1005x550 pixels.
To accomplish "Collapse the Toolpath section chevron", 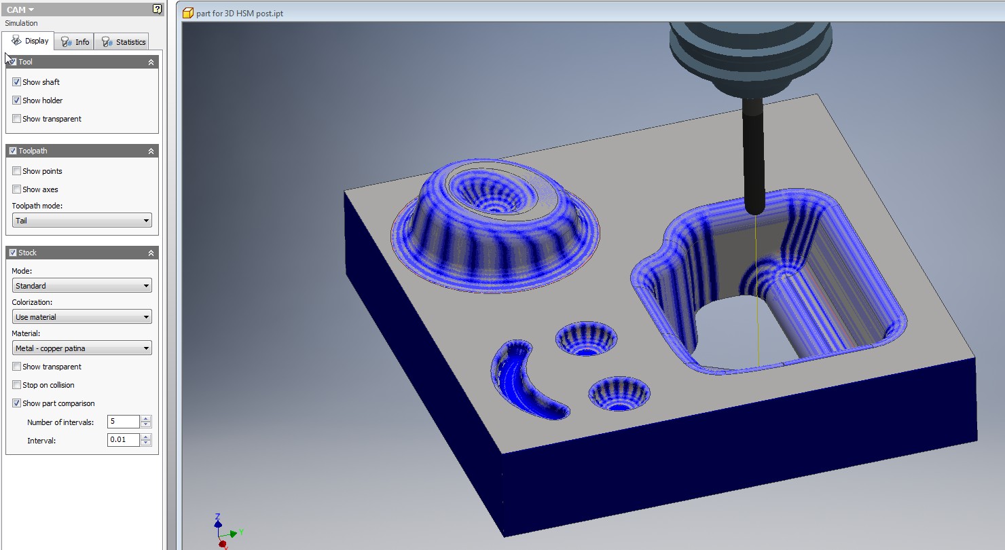I will [x=151, y=151].
